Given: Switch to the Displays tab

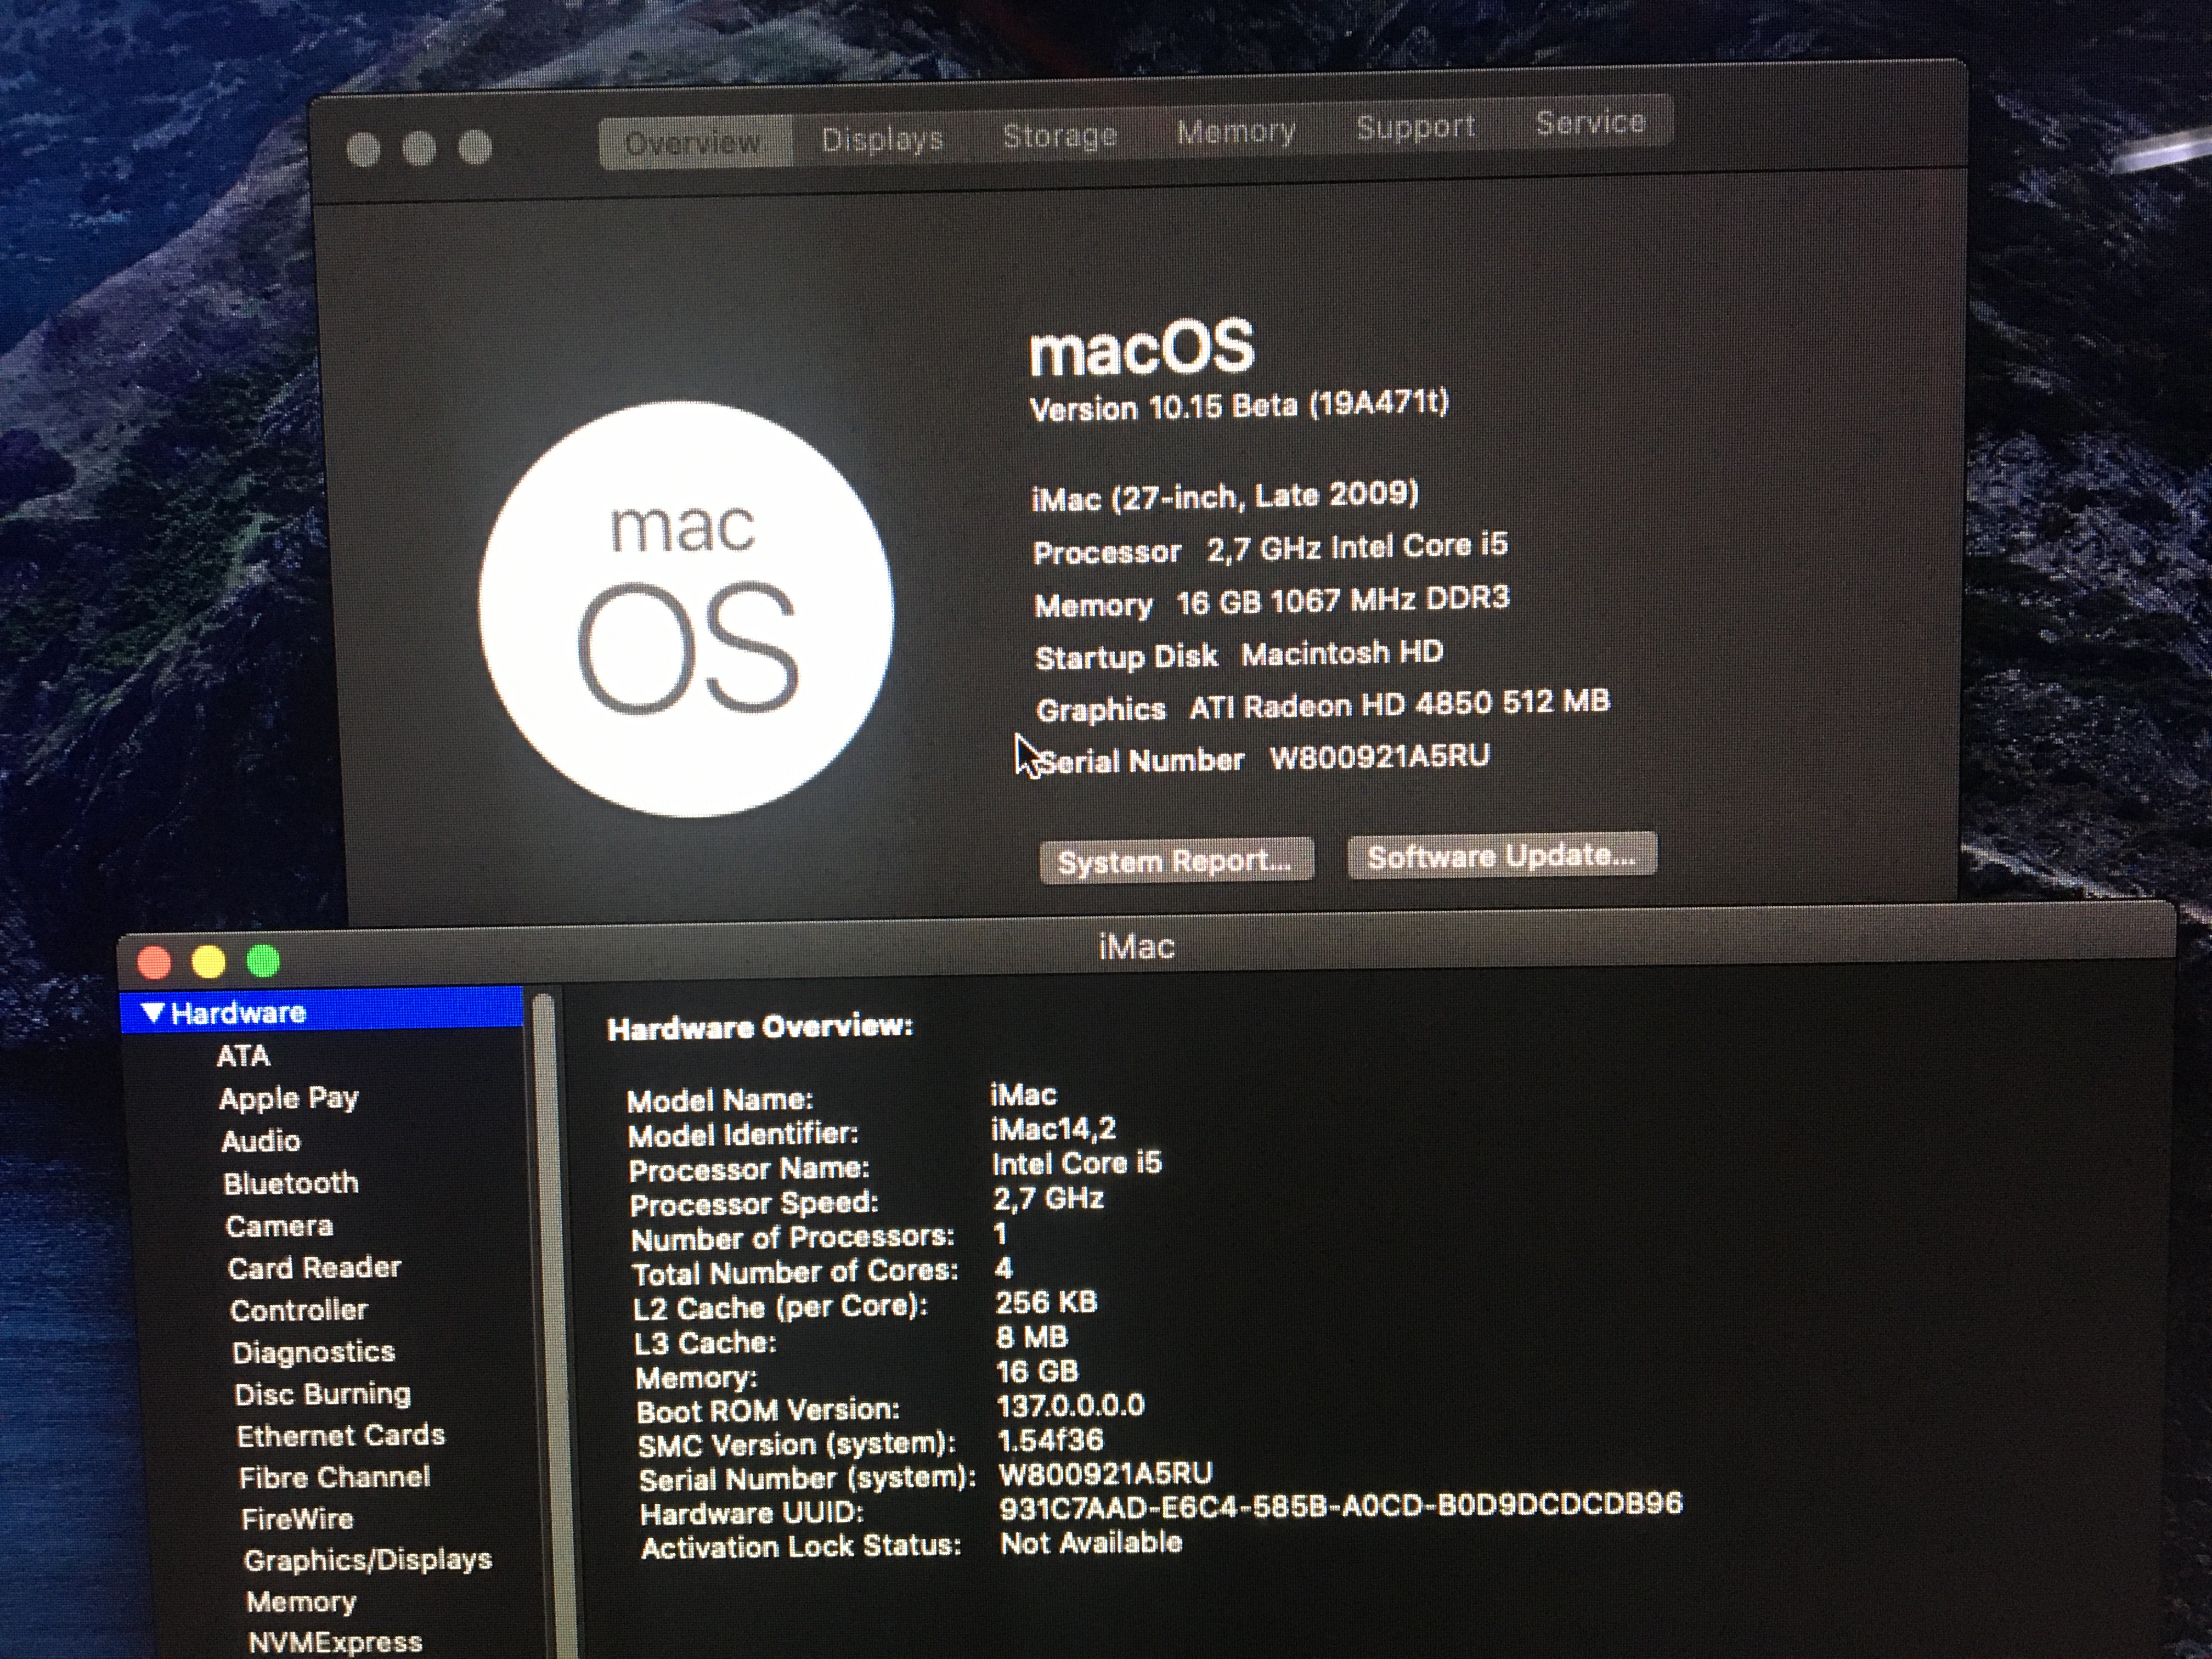Looking at the screenshot, I should (x=882, y=139).
